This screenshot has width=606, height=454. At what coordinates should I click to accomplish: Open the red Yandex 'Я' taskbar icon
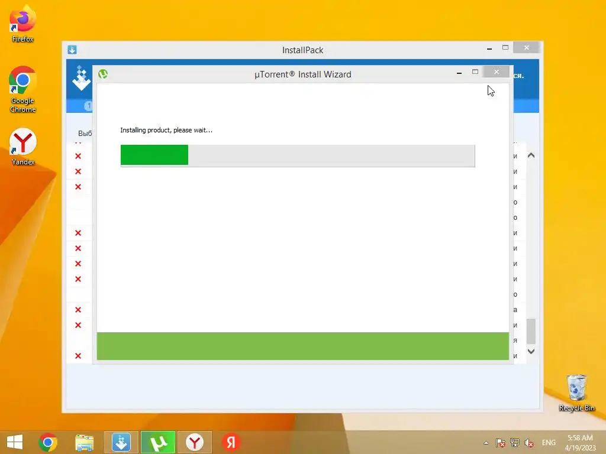point(231,442)
